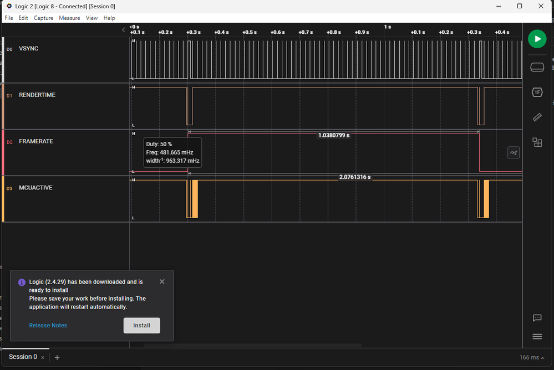The width and height of the screenshot is (554, 370).
Task: Collapse the channel sidebar chevron
Action: coord(123,30)
